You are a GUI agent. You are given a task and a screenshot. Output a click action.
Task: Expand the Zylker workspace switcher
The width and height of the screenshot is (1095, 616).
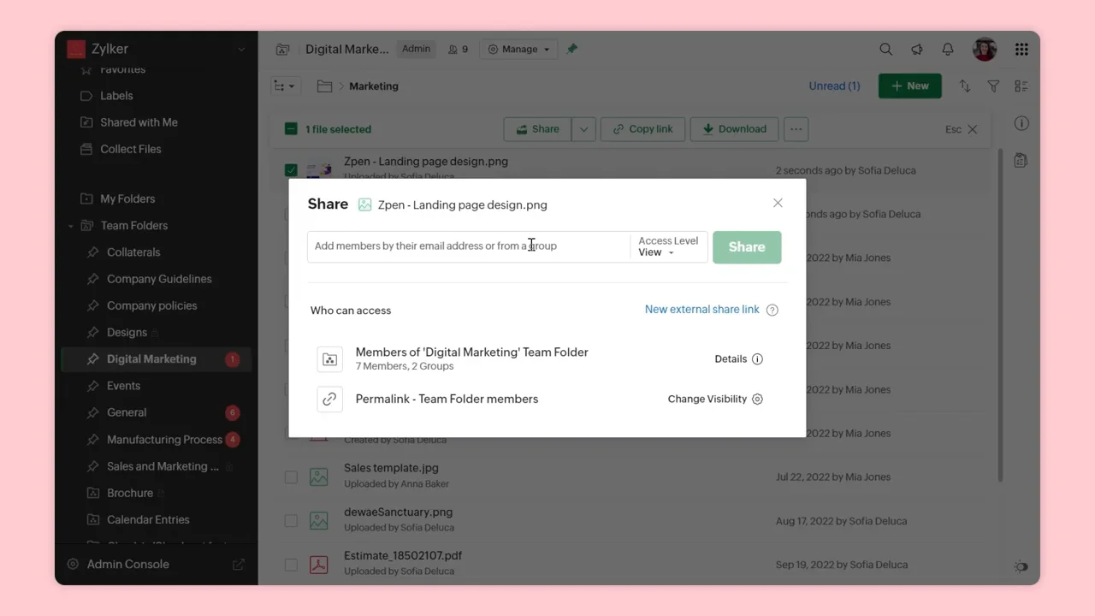click(241, 50)
